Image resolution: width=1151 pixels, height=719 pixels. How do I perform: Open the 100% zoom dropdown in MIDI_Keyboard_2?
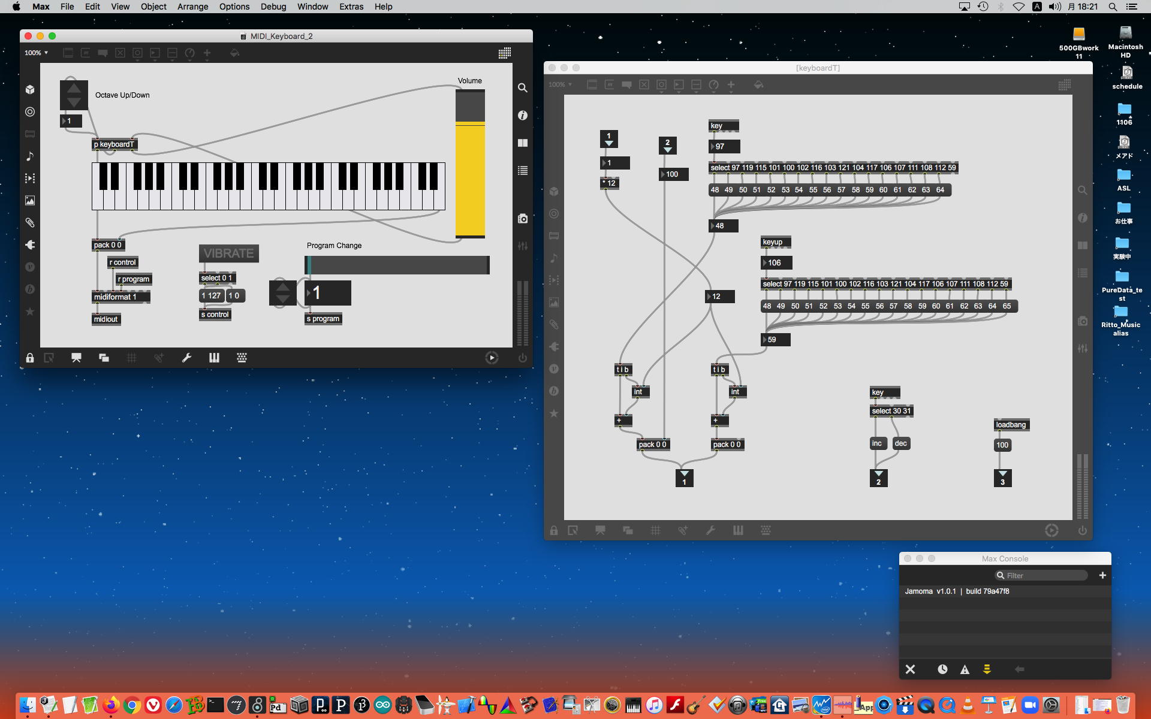click(x=36, y=53)
